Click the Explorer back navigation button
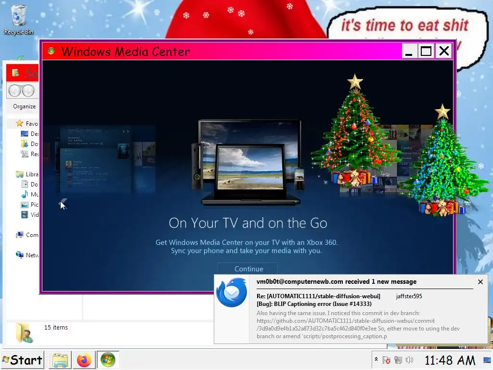 click(14, 91)
